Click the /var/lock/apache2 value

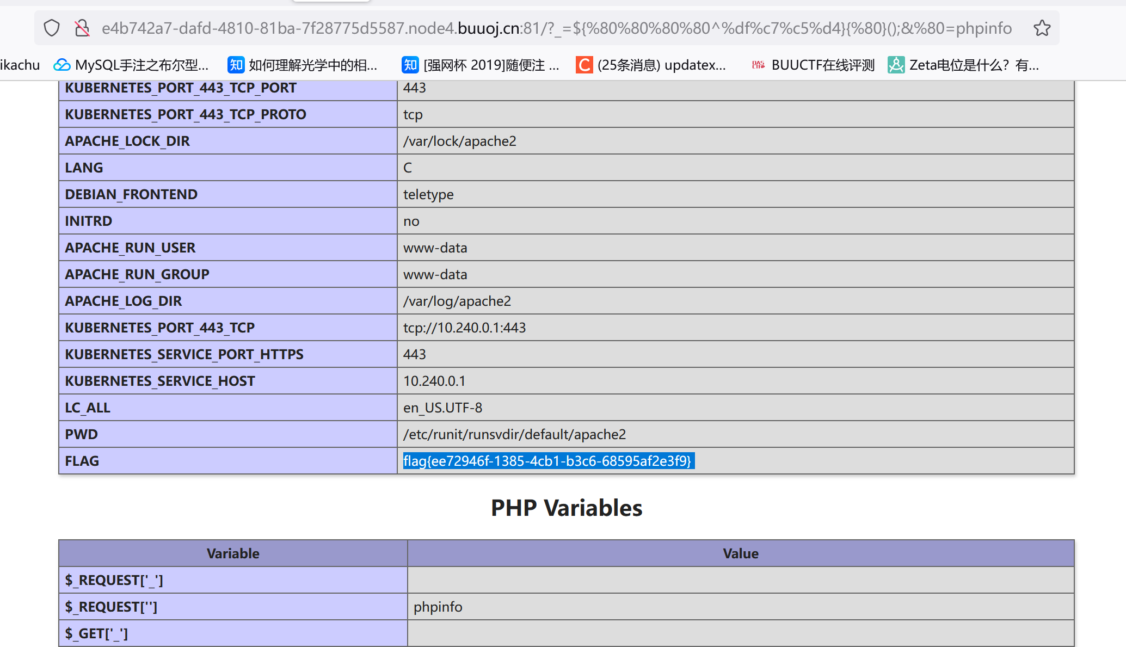459,141
